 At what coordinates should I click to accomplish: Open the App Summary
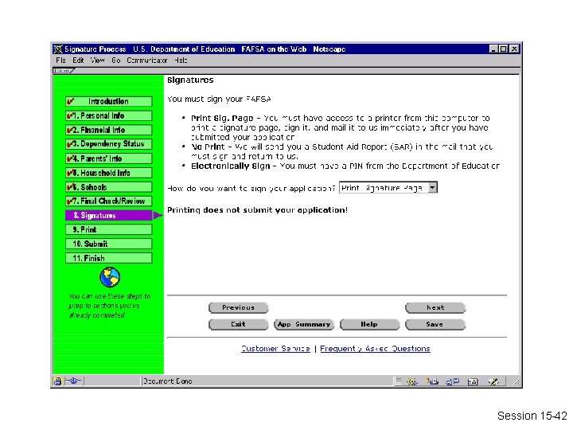[304, 324]
